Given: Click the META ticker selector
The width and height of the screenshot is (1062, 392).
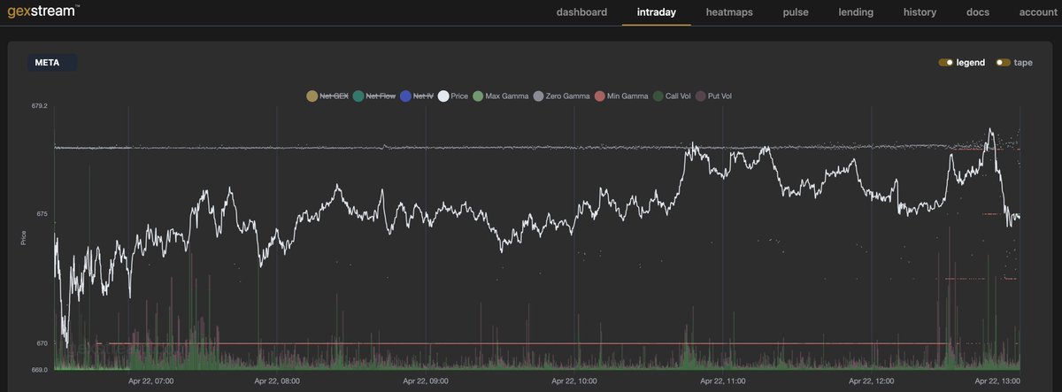Looking at the screenshot, I should click(50, 63).
